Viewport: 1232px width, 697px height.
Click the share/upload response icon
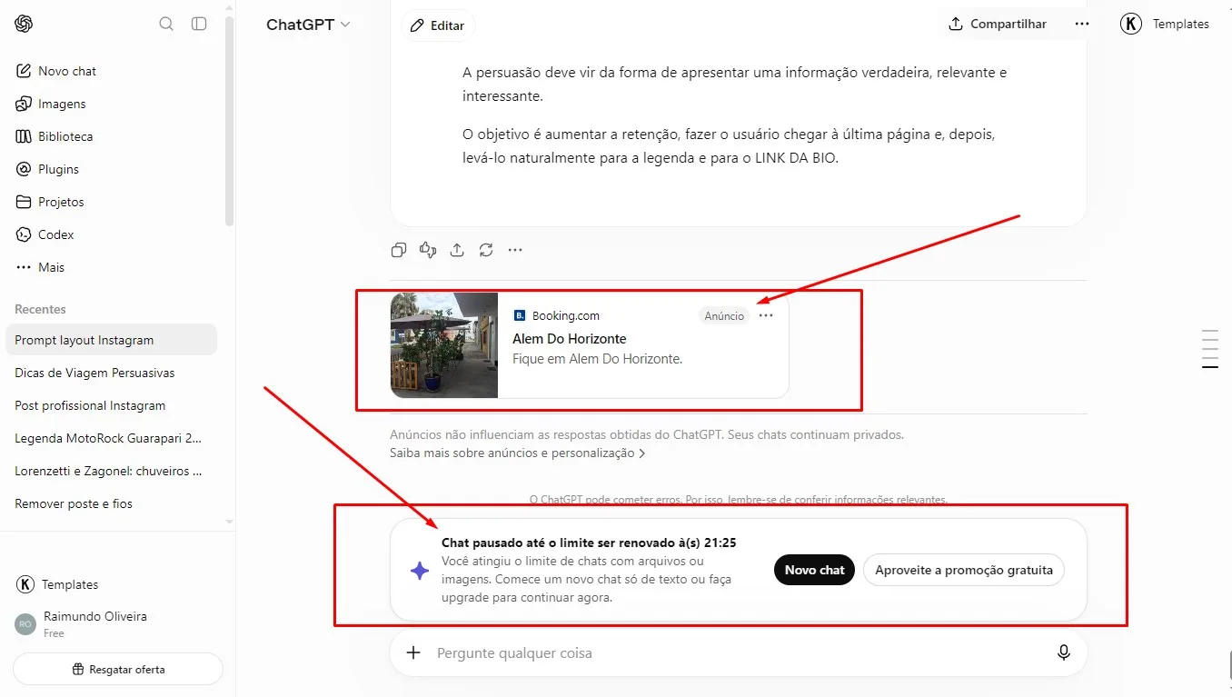457,250
